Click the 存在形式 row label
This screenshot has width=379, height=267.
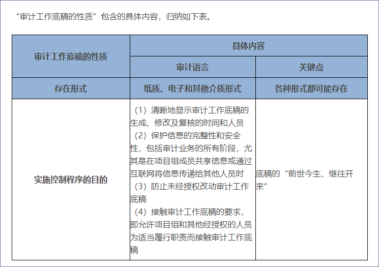coord(71,88)
